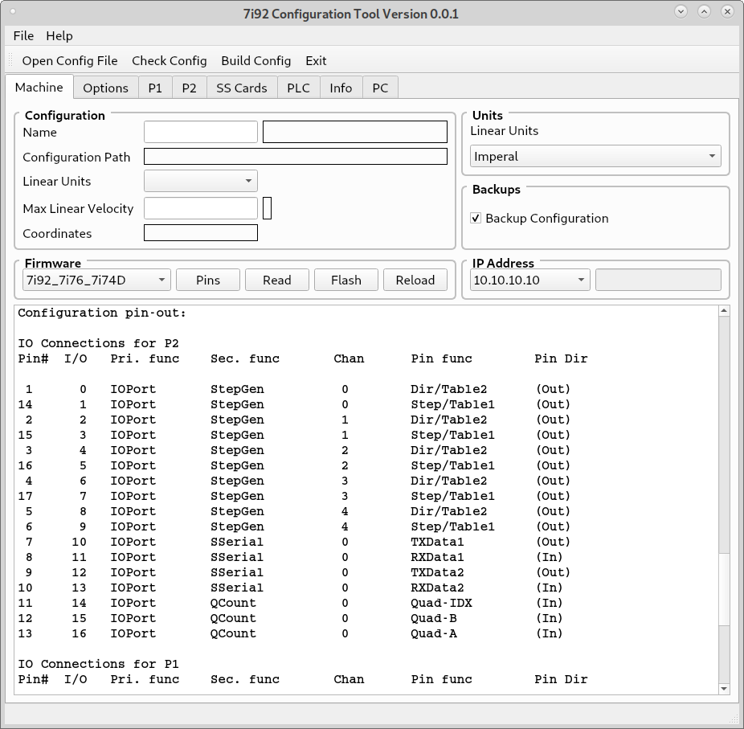Select the Machine tab
Viewport: 744px width, 729px height.
click(39, 88)
